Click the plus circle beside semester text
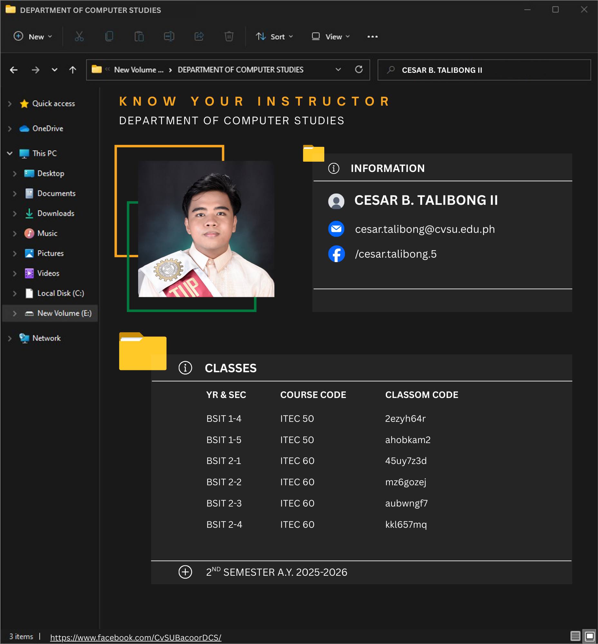 (x=185, y=572)
